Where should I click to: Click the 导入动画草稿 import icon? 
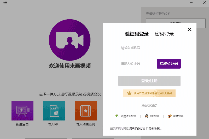(86, 111)
